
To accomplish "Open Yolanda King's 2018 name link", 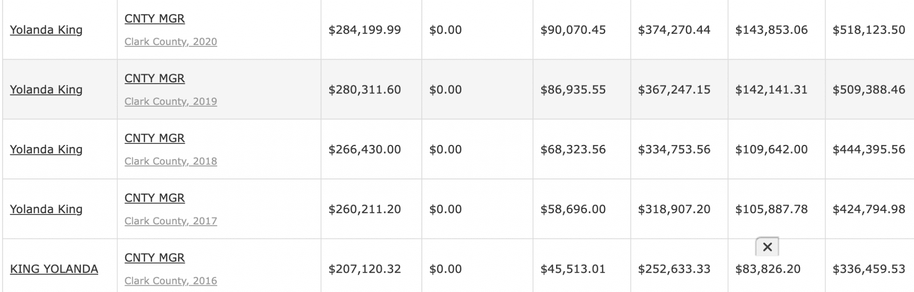I will [46, 149].
